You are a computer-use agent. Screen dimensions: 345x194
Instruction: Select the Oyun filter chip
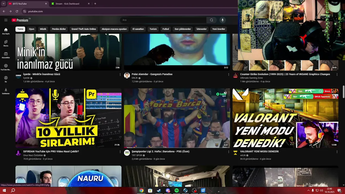32,29
